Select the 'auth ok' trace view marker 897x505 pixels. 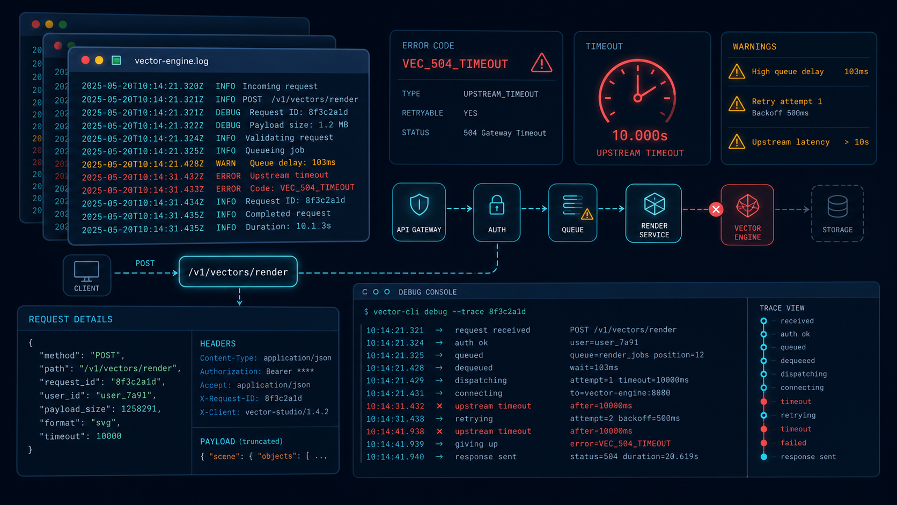click(x=763, y=334)
